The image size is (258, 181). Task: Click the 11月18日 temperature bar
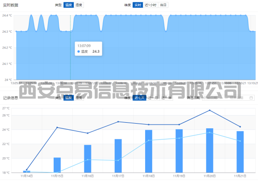(148, 151)
